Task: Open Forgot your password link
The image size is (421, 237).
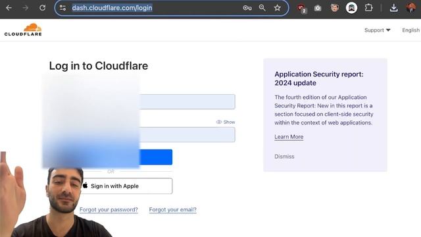Action: (x=109, y=209)
